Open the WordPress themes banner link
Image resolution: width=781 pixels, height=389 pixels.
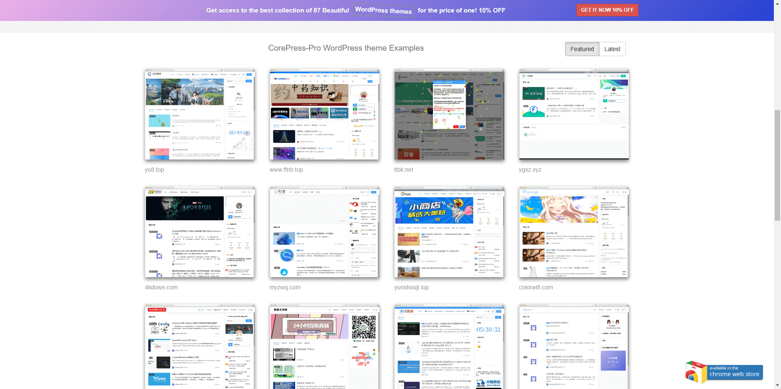383,10
